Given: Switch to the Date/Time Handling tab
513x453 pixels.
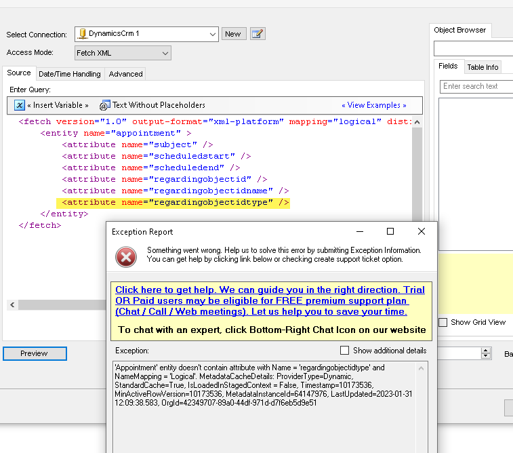Looking at the screenshot, I should [x=69, y=74].
